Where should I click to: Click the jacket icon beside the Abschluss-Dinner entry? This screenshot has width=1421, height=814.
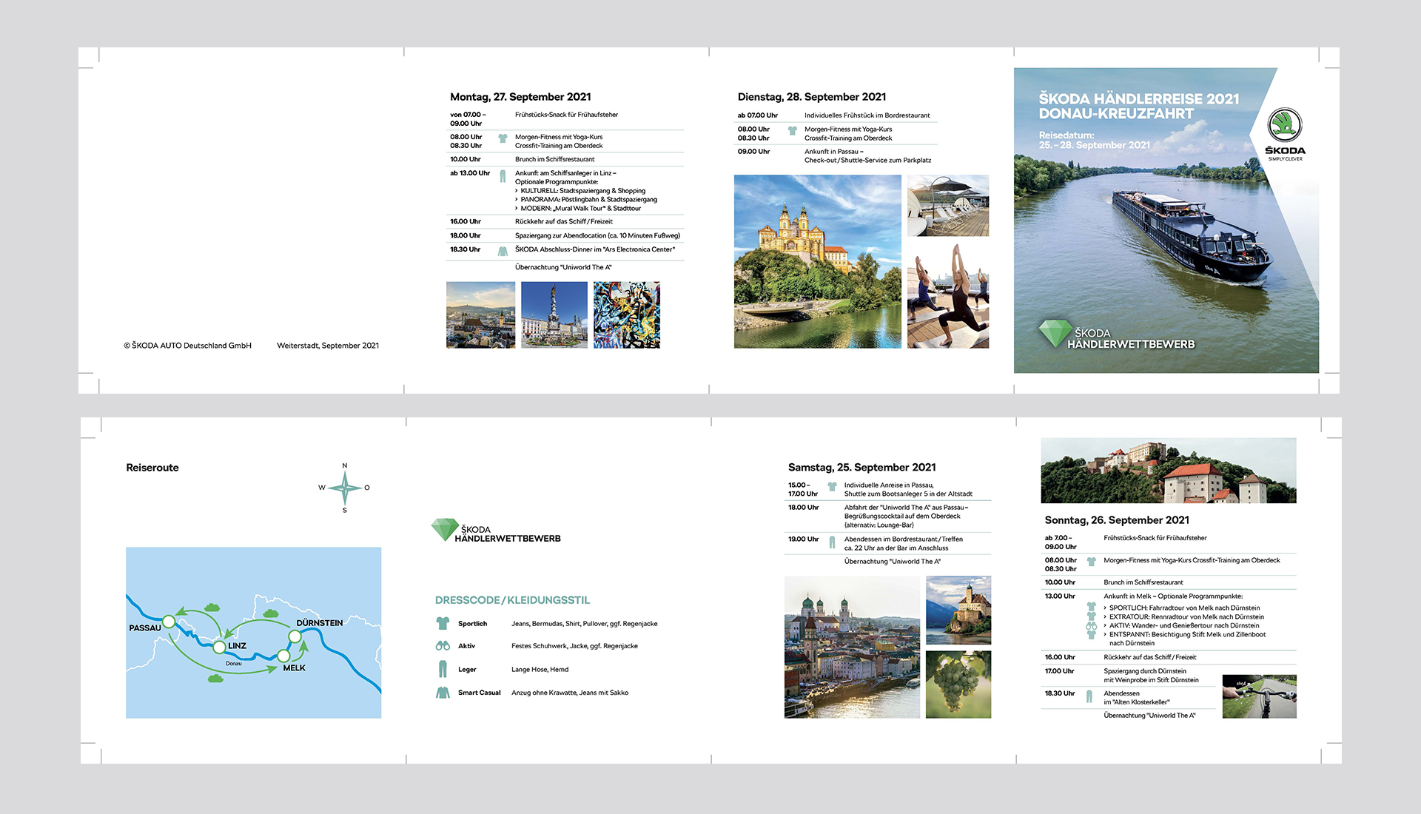click(x=503, y=251)
